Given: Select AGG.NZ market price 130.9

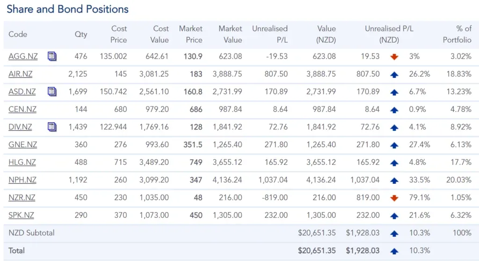Looking at the screenshot, I should pos(193,57).
